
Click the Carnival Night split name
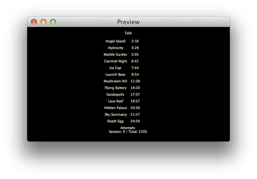click(x=116, y=61)
